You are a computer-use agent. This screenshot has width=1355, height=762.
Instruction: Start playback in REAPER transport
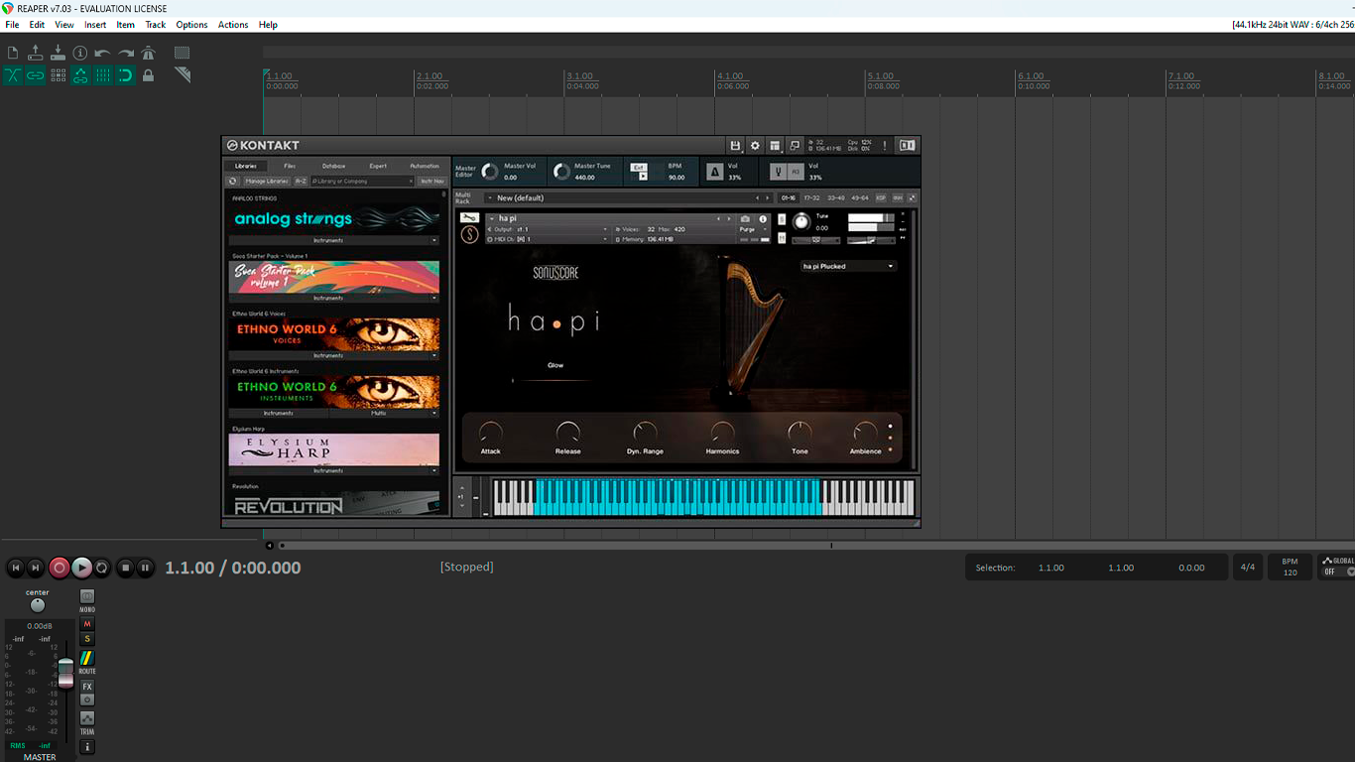(x=81, y=568)
